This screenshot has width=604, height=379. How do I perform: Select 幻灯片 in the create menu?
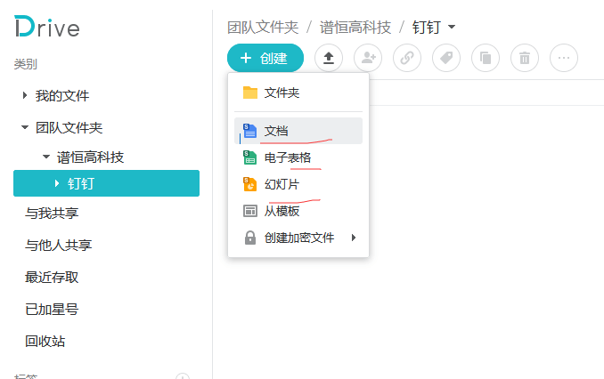(x=282, y=184)
